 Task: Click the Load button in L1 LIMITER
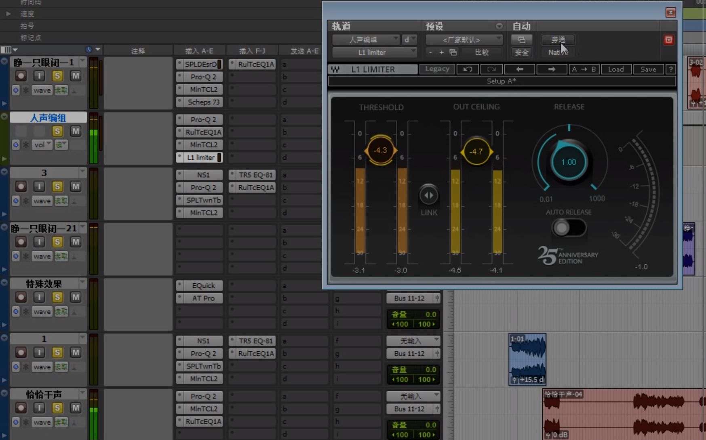click(x=616, y=69)
